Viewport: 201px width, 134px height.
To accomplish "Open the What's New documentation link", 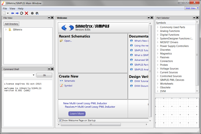I will coord(142,41).
